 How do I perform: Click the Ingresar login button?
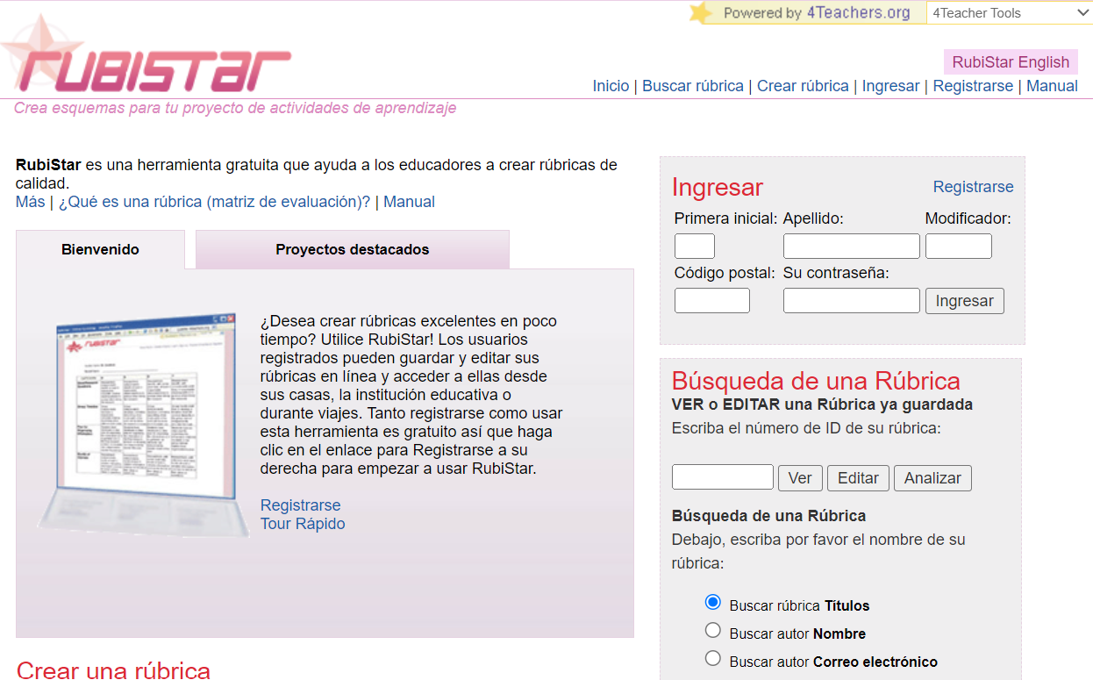point(965,301)
